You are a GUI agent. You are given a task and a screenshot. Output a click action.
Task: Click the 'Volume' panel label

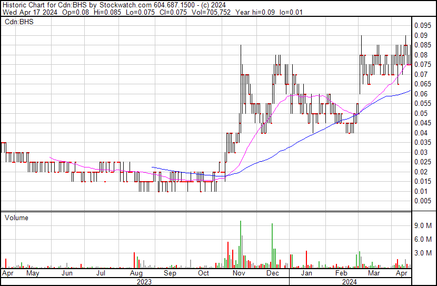tap(16, 218)
